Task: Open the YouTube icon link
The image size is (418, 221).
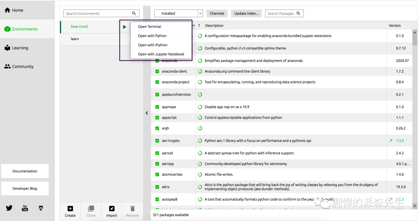Action: 25,208
